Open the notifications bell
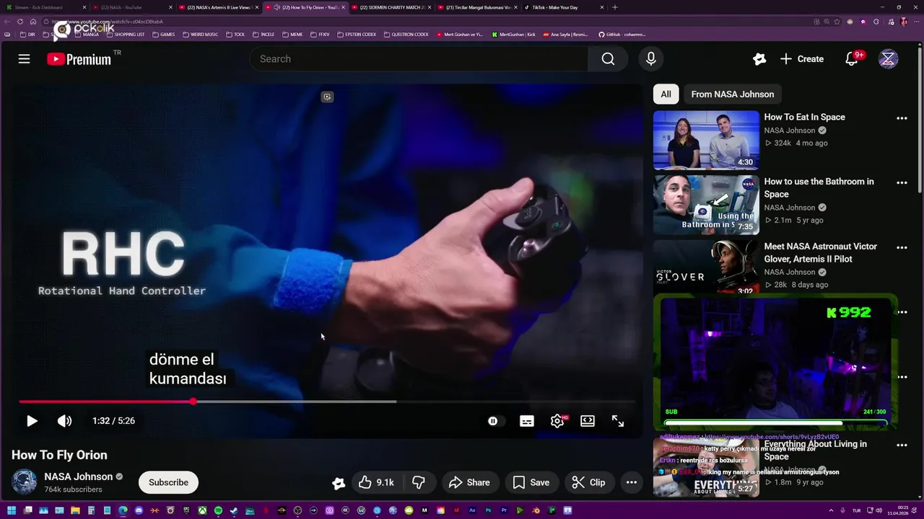The width and height of the screenshot is (924, 519). (x=852, y=59)
